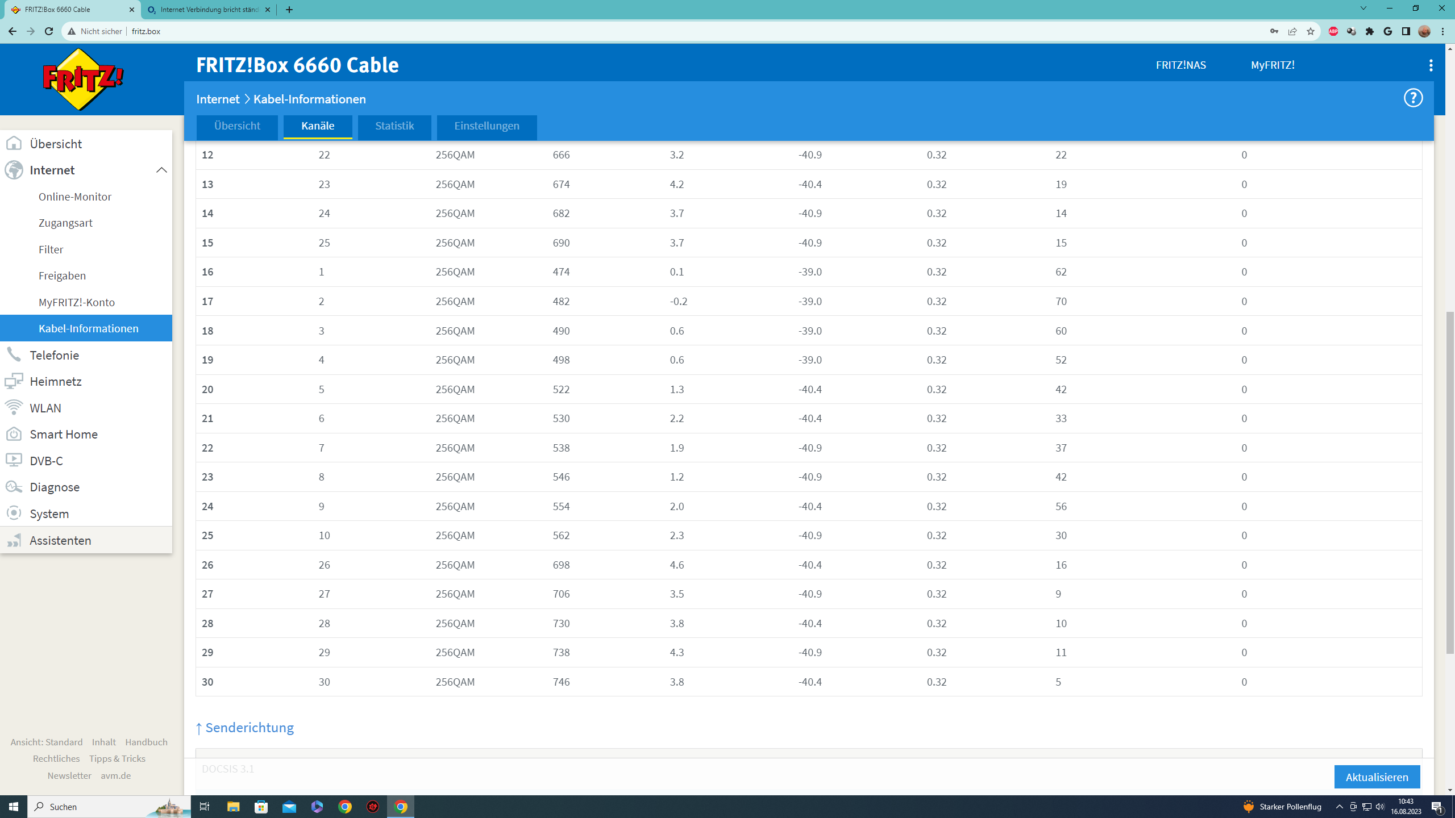
Task: Open MyFRITZ!-Konto in sidebar
Action: click(77, 302)
